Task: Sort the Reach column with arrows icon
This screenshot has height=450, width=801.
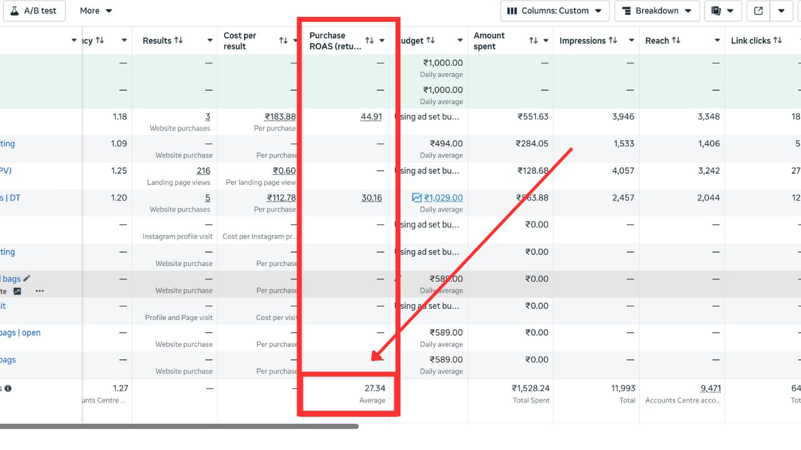Action: tap(676, 40)
